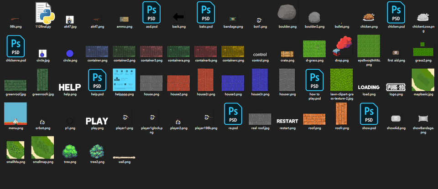Select the control.png file
Image resolution: width=438 pixels, height=189 pixels.
(260, 54)
